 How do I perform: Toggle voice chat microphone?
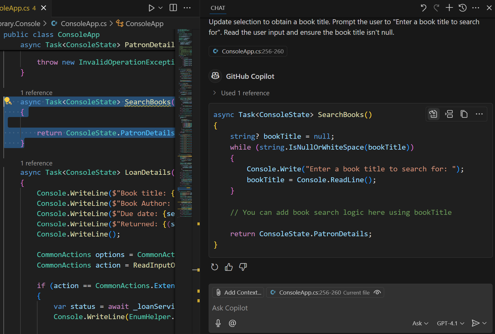pos(218,323)
